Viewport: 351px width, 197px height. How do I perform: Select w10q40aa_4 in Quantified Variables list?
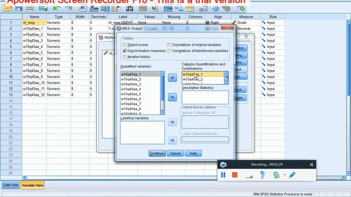[140, 89]
